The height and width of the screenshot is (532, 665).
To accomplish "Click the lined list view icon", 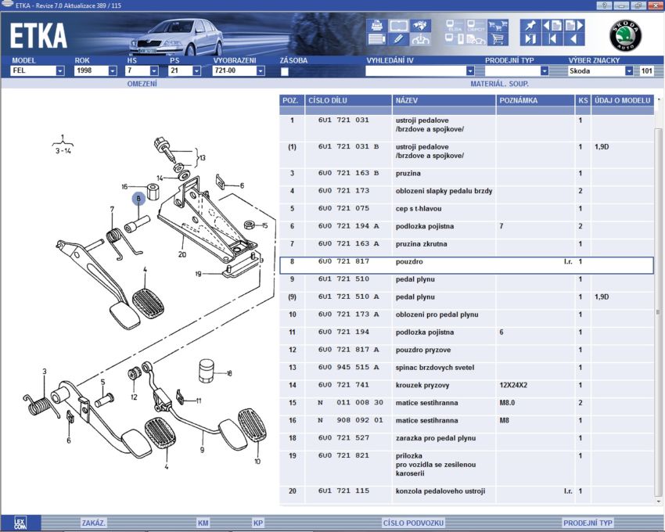I will [x=376, y=39].
